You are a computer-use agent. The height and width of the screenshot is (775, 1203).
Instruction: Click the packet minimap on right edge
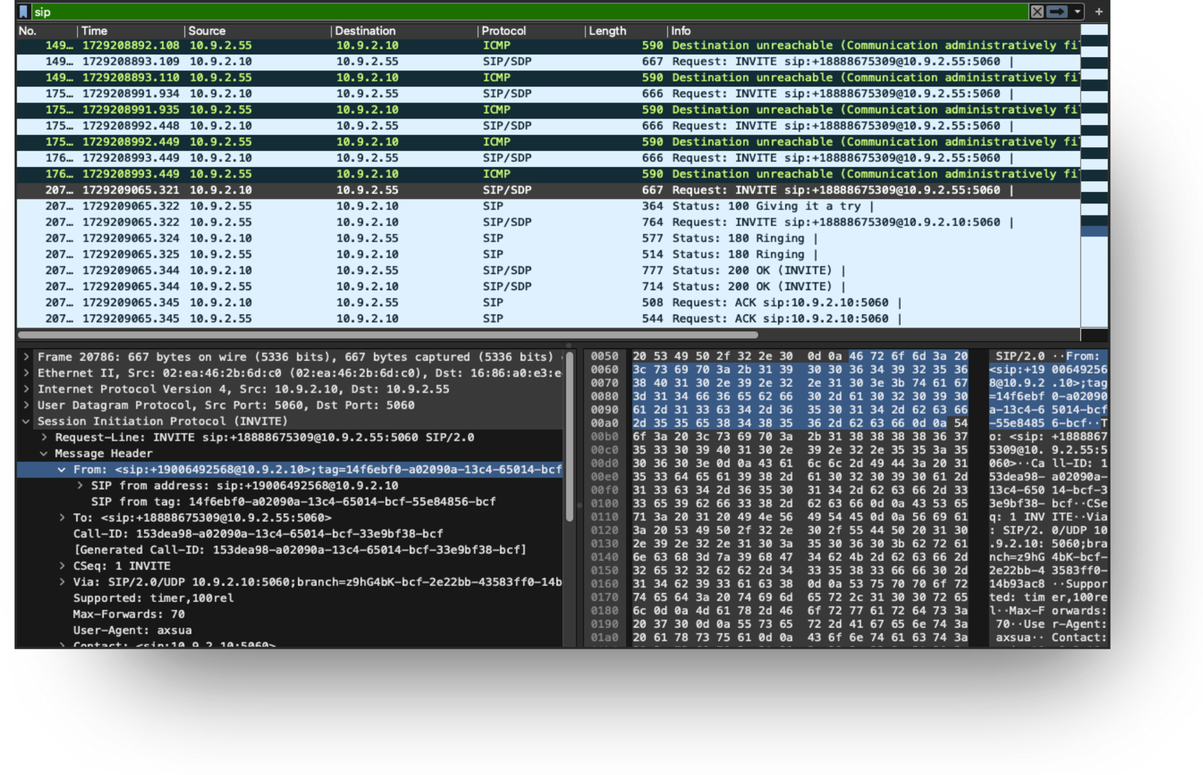(1094, 176)
